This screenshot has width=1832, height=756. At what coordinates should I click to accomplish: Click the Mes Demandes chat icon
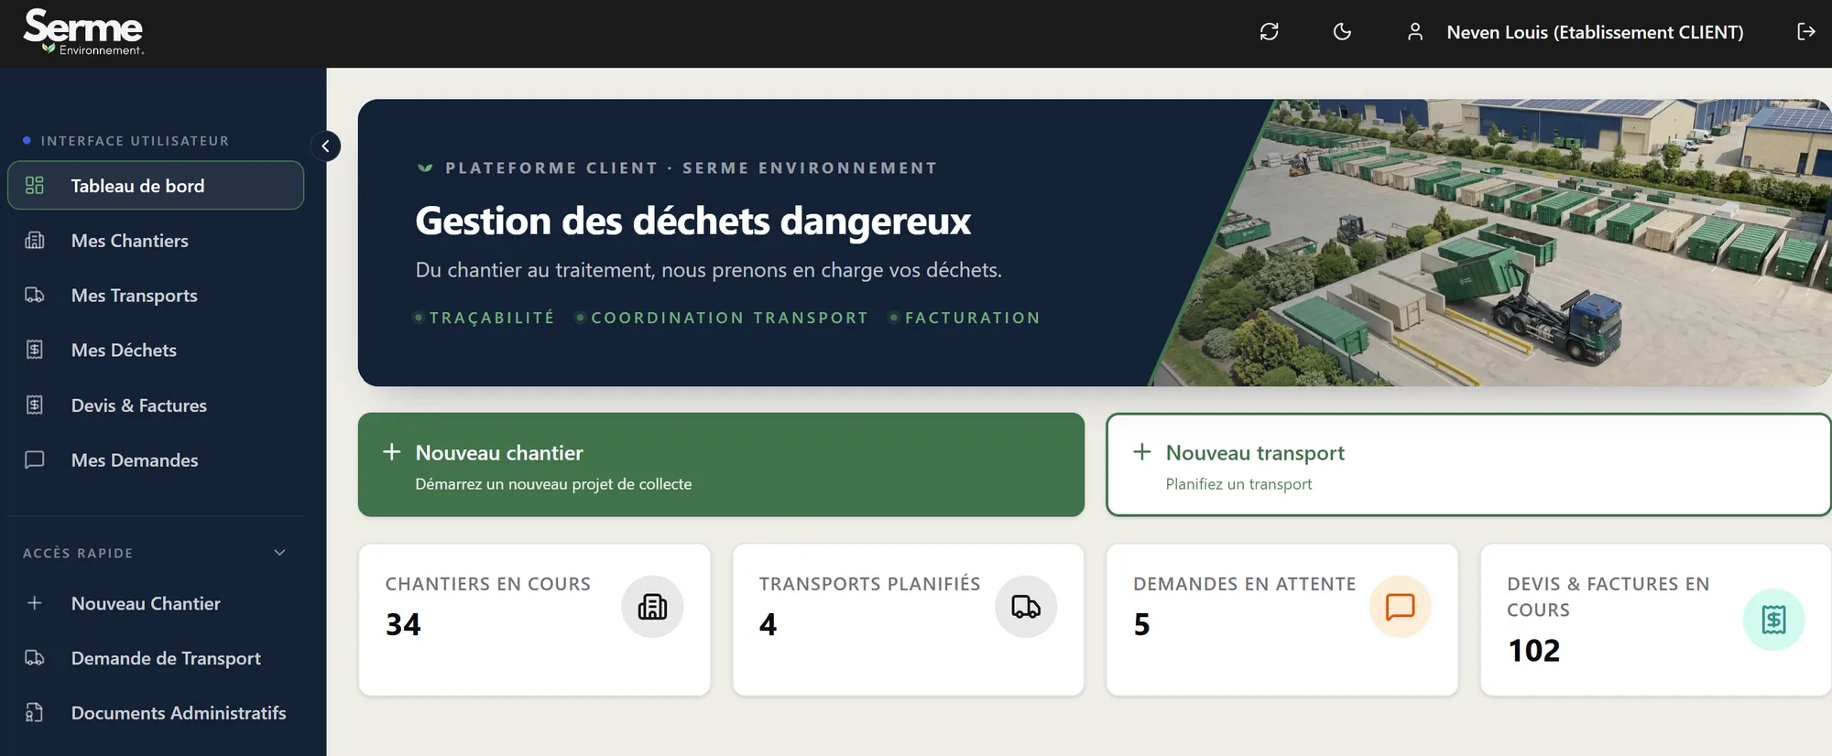(x=35, y=459)
